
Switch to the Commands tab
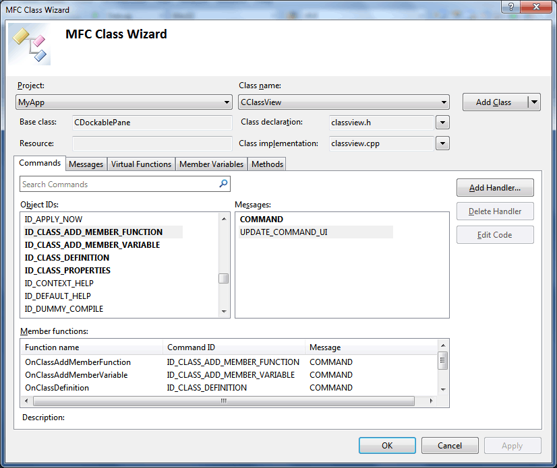(40, 163)
